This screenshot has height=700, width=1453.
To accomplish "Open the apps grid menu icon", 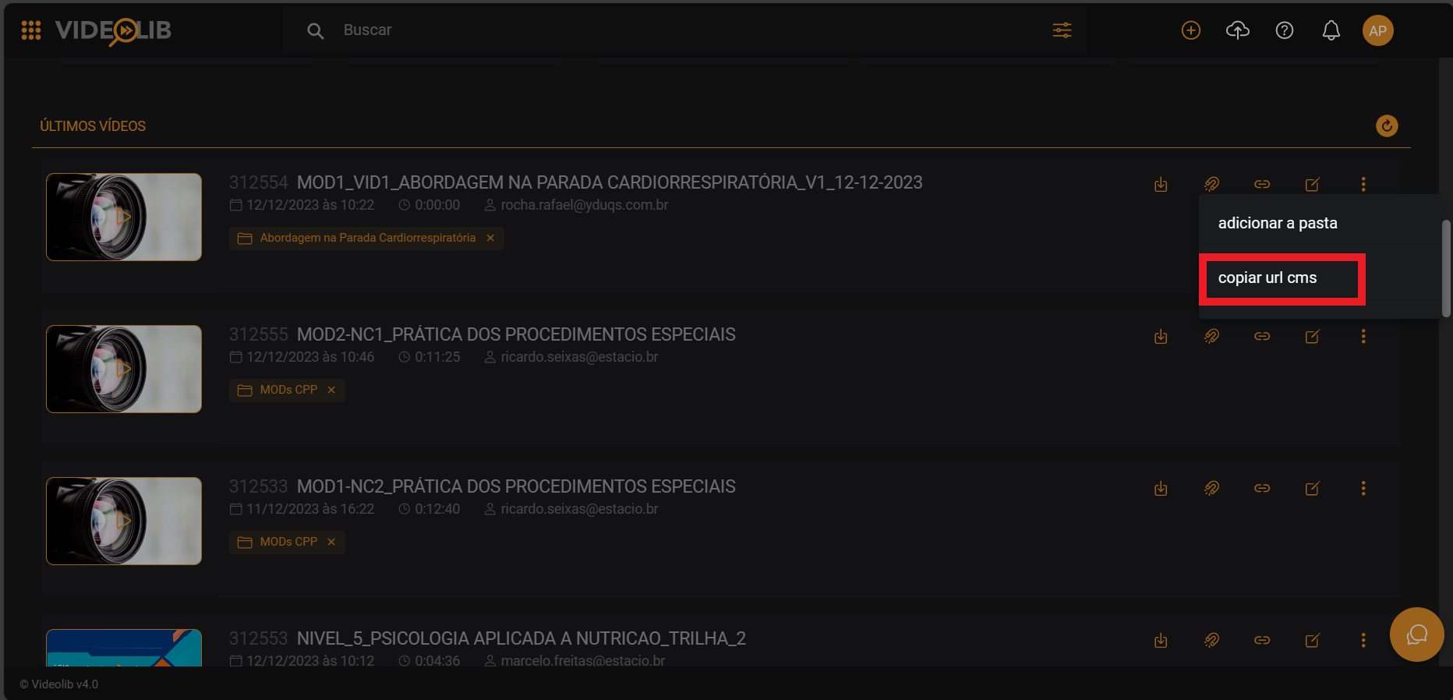I will click(31, 30).
